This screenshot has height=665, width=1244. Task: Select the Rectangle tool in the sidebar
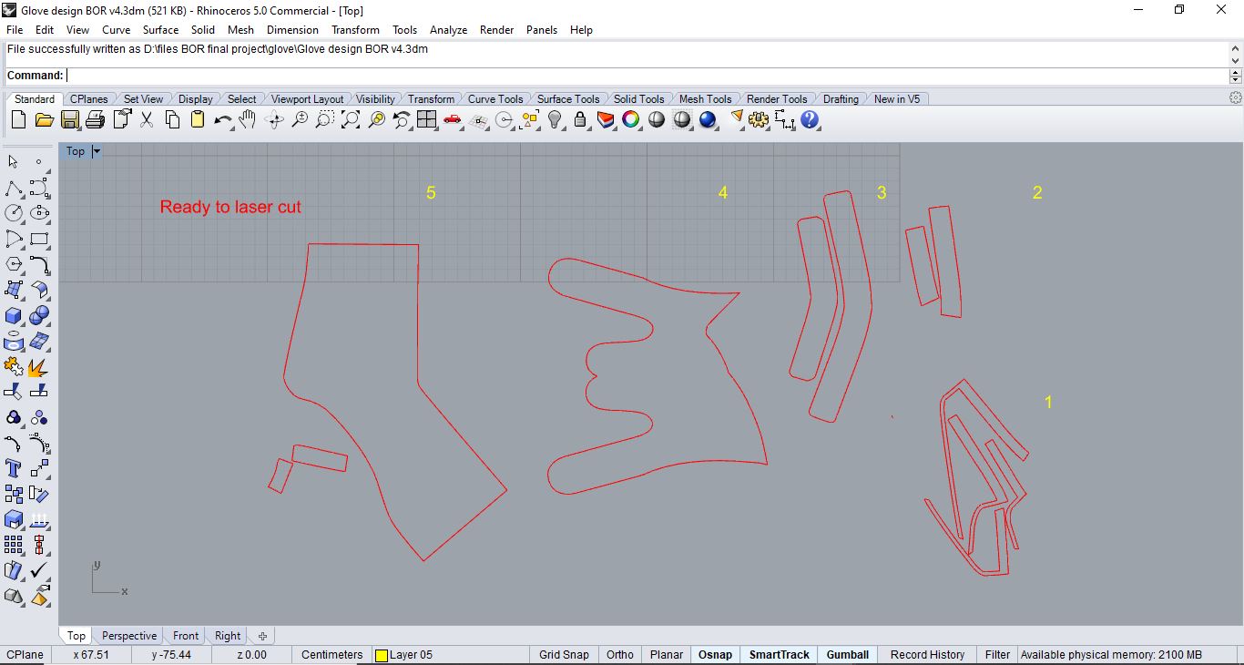pos(39,239)
